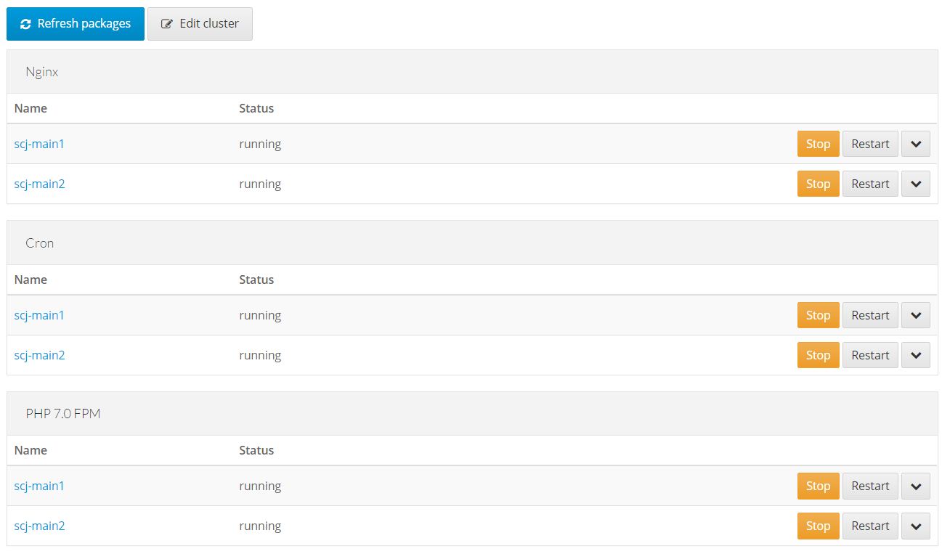Viewport: 942px width, 554px height.
Task: Open scj-main2 link under Cron
Action: click(x=39, y=355)
